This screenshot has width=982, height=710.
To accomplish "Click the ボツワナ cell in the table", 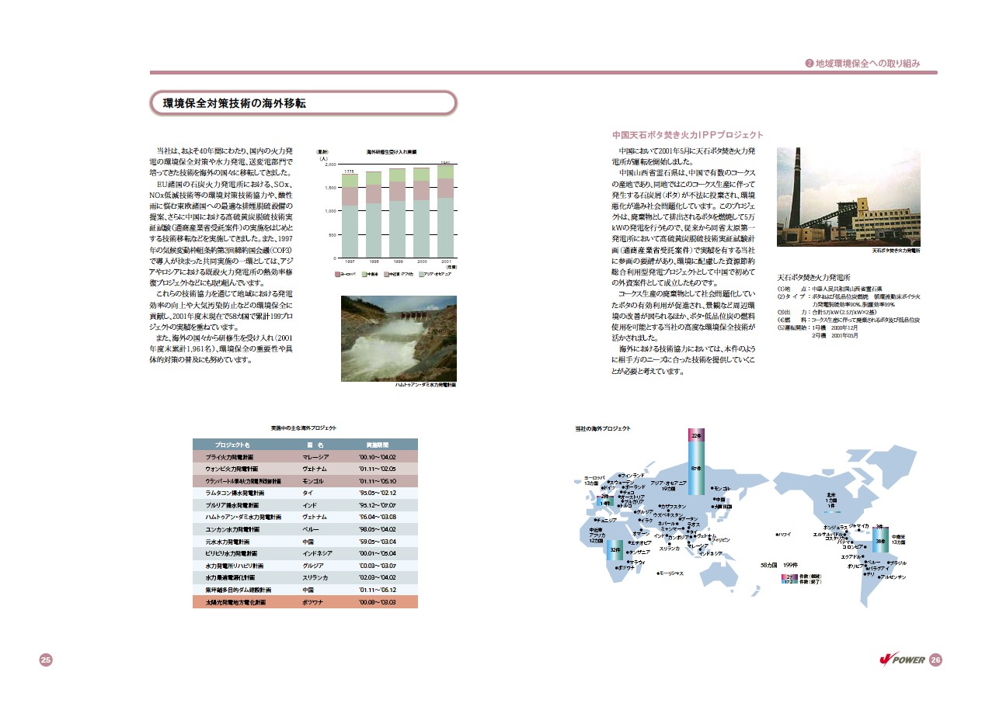I will click(312, 602).
